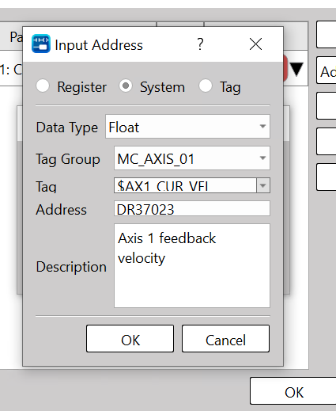
Task: Open the Tag combo box arrow
Action: pyautogui.click(x=263, y=185)
